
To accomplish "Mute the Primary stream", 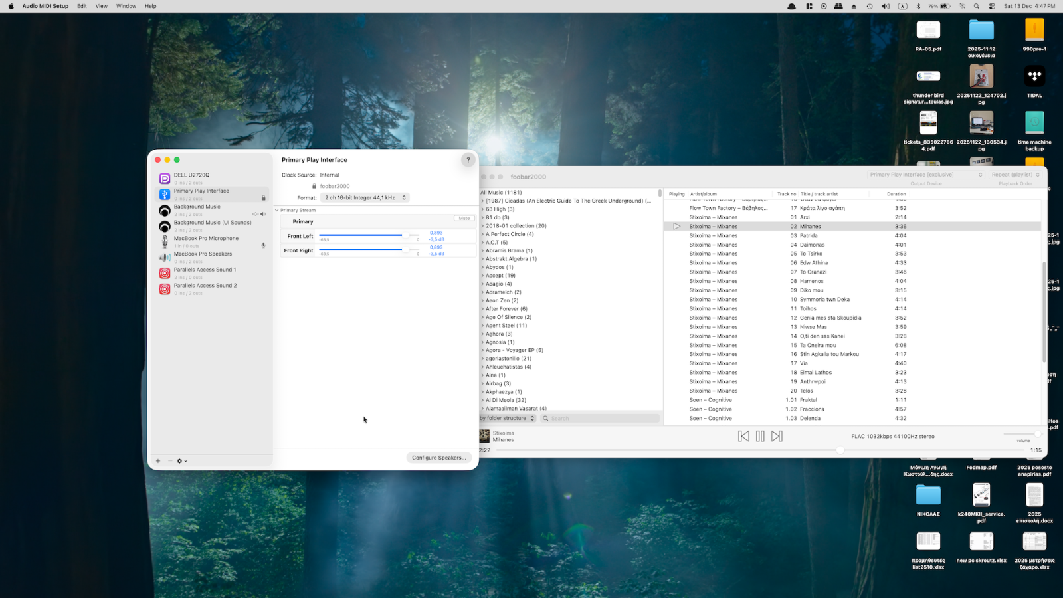I will (463, 217).
